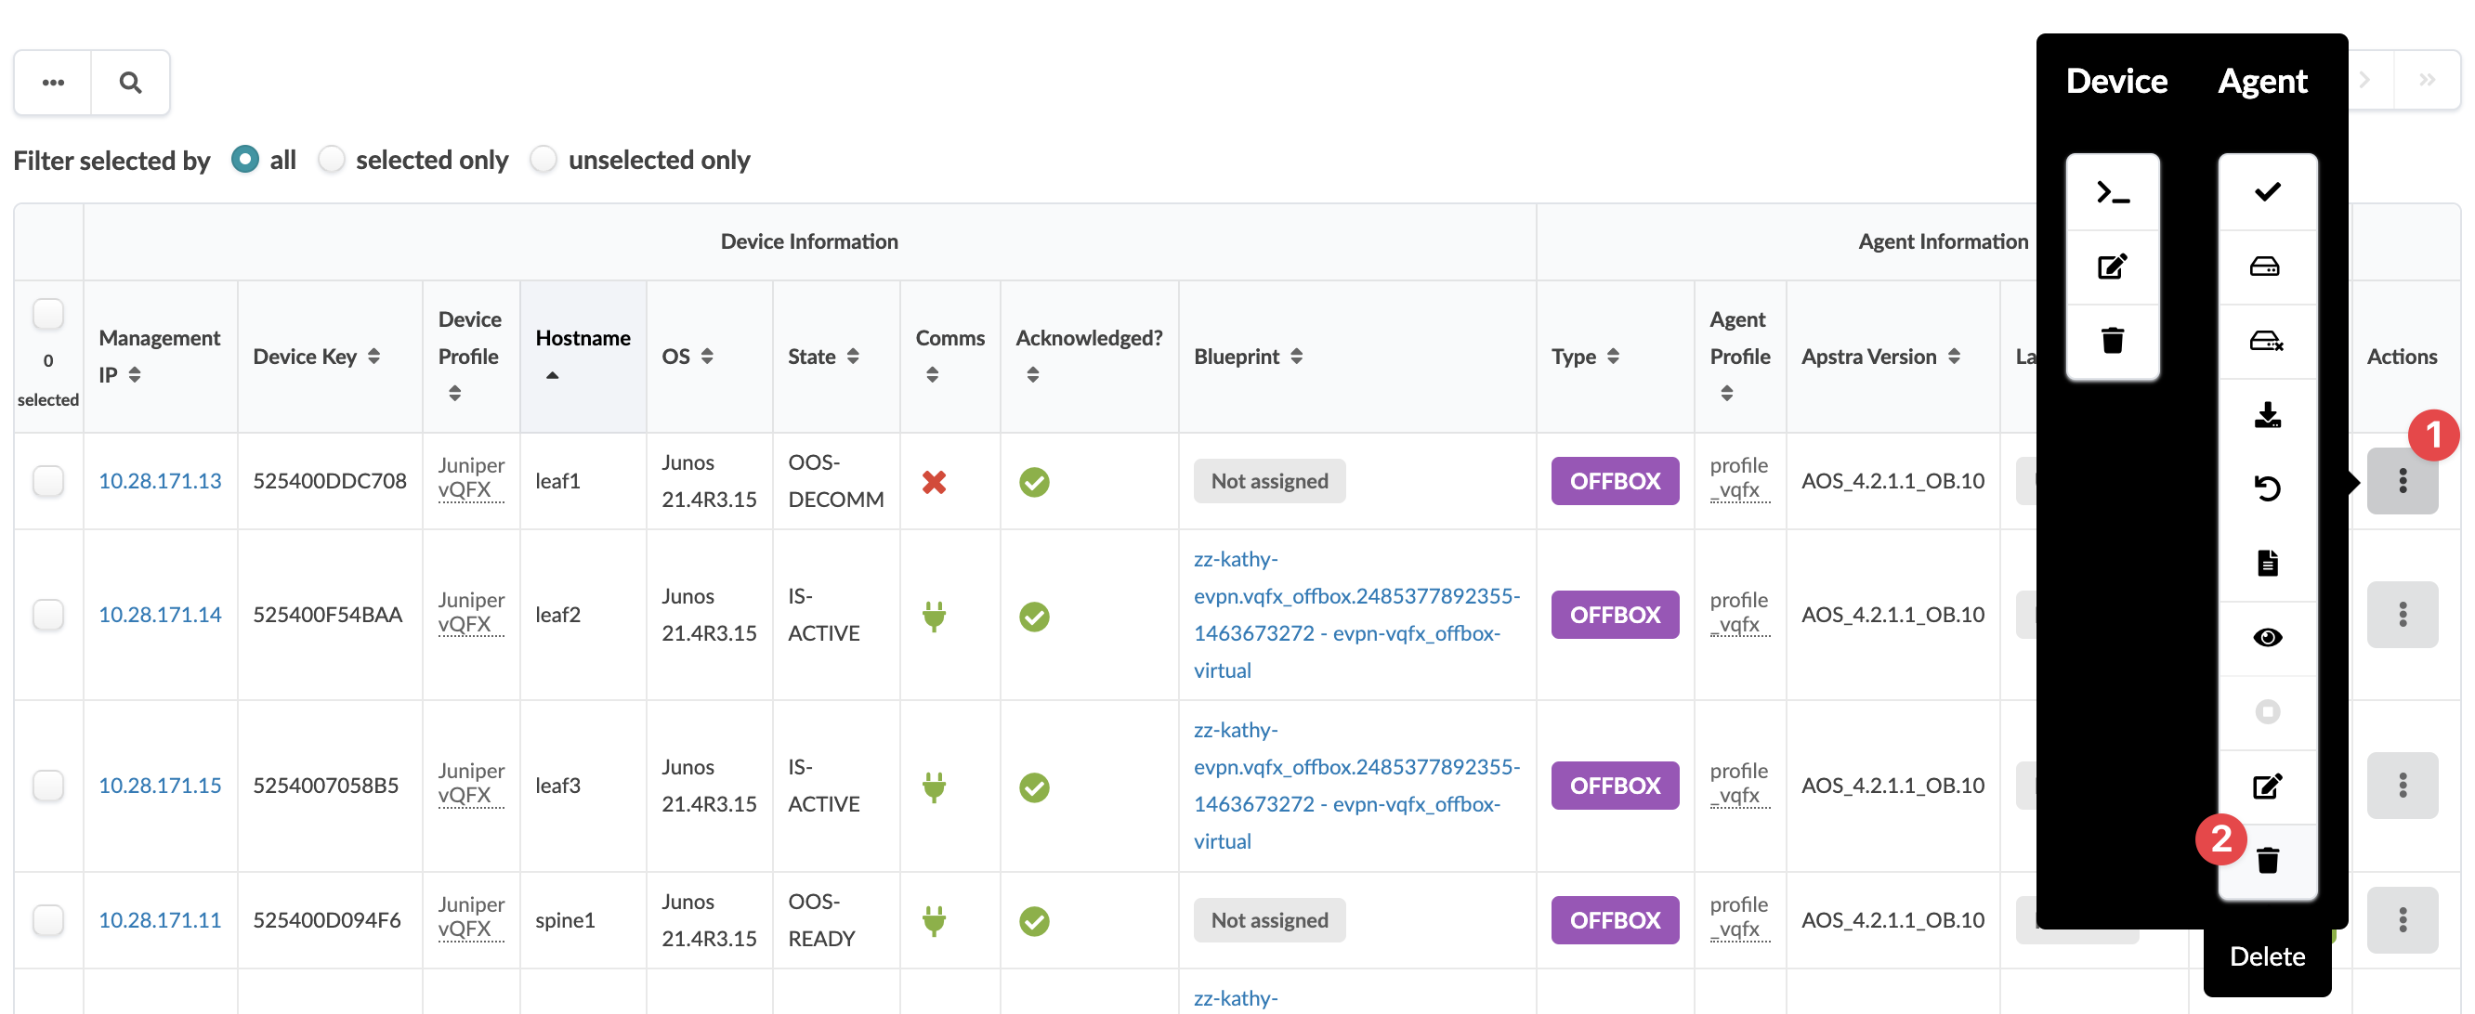
Task: Toggle the select-all header checkbox
Action: 48,314
